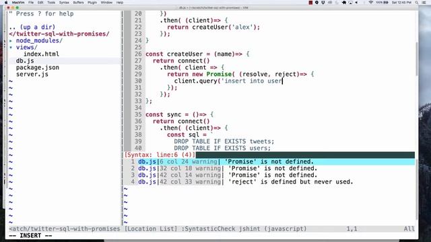Place cursor on const sync declaration
This screenshot has width=431, height=242.
180,115
